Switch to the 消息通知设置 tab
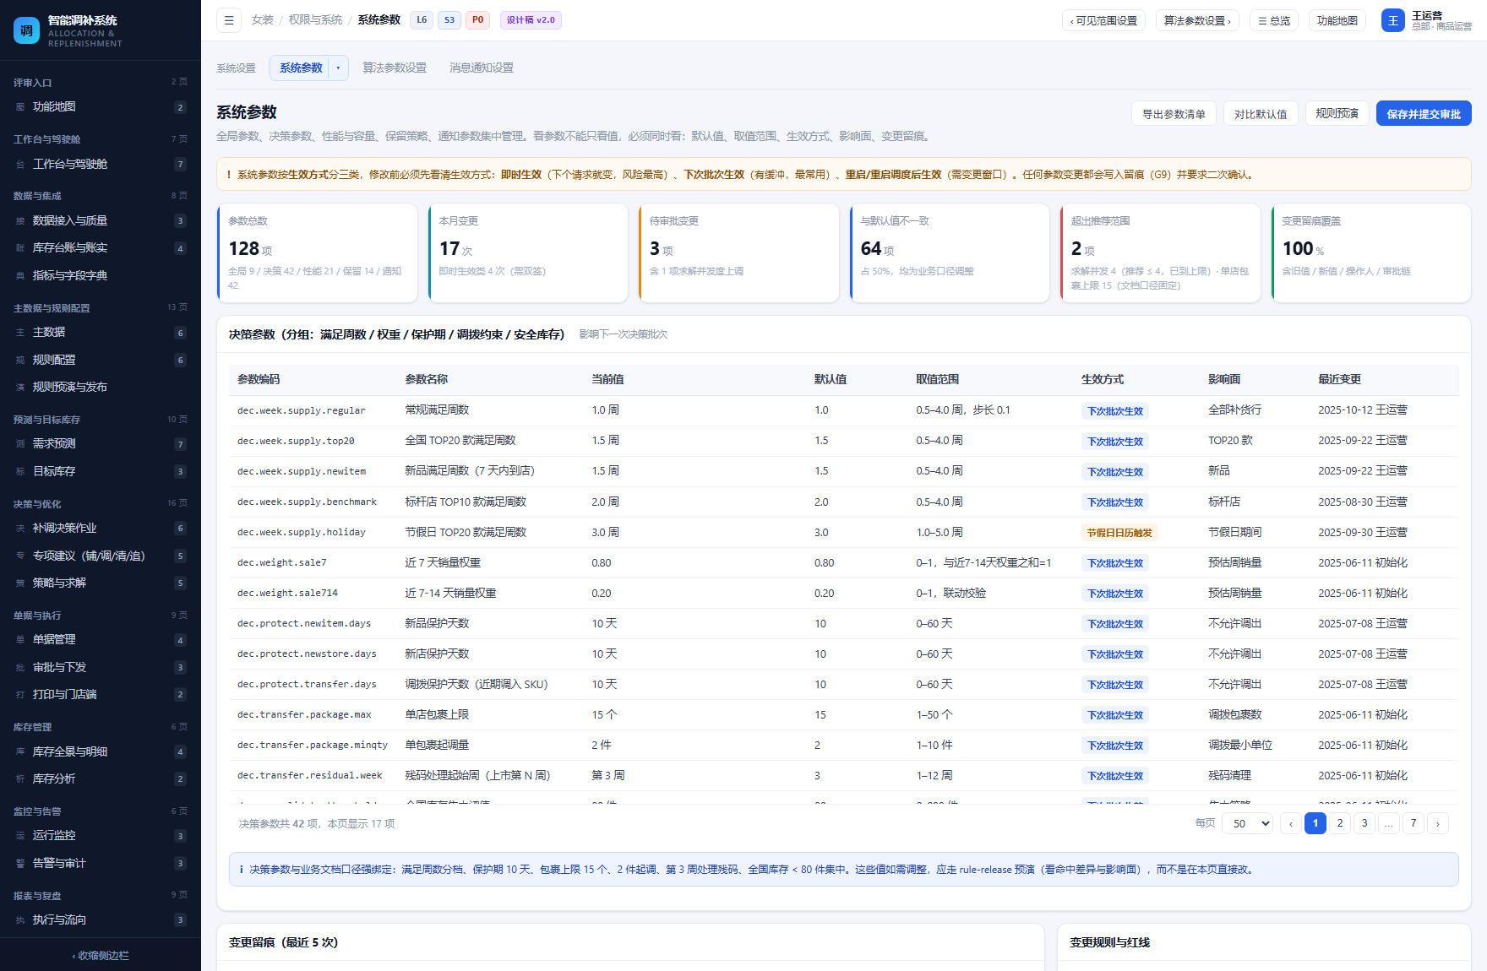The width and height of the screenshot is (1487, 971). point(482,68)
